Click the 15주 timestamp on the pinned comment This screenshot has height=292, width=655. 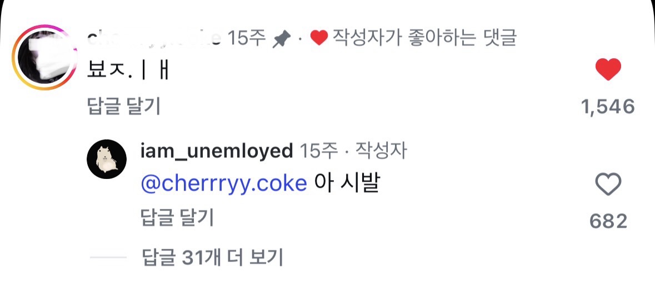pos(247,38)
